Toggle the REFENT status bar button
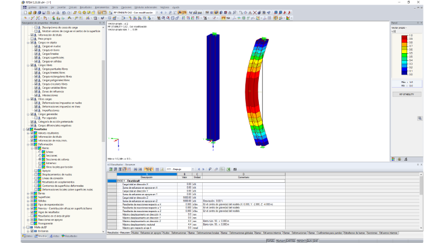 [x=301, y=241]
